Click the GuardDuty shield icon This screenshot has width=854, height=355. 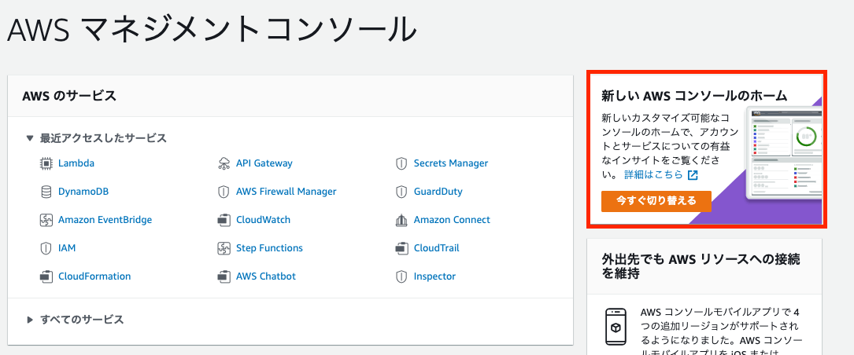point(401,192)
